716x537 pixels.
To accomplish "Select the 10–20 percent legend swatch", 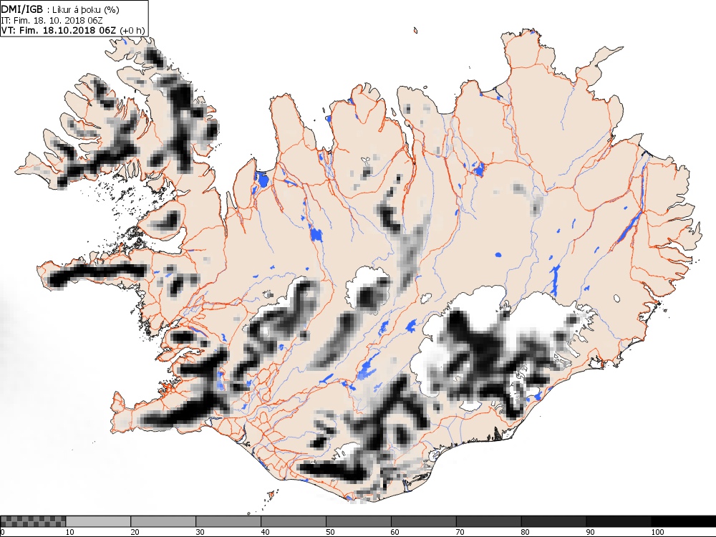I will click(98, 521).
